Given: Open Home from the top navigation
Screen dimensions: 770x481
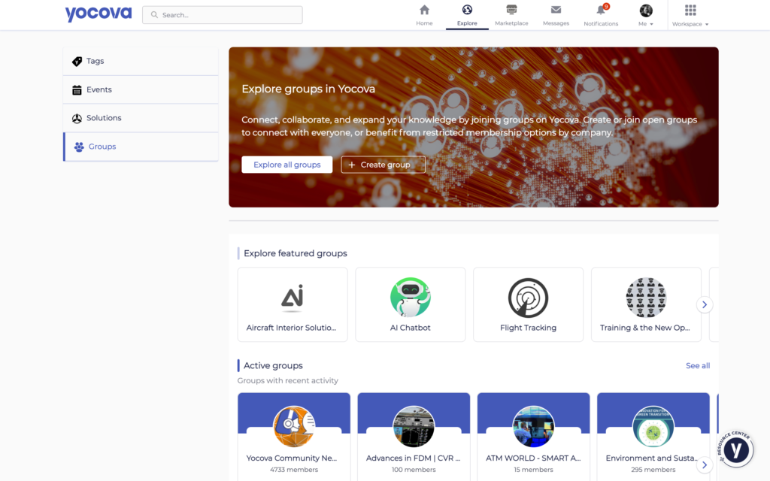Looking at the screenshot, I should [x=424, y=15].
